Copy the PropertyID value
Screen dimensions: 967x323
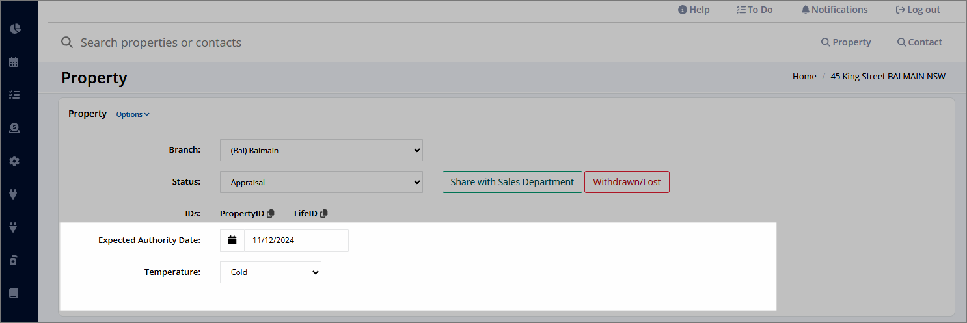point(271,213)
